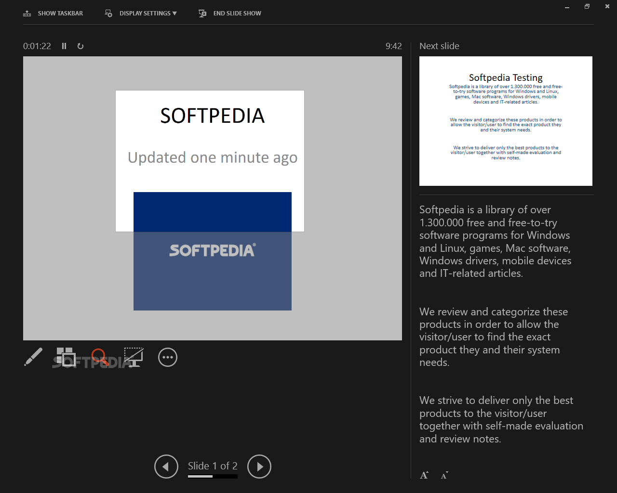Click the End Slide Show icon

[x=202, y=13]
